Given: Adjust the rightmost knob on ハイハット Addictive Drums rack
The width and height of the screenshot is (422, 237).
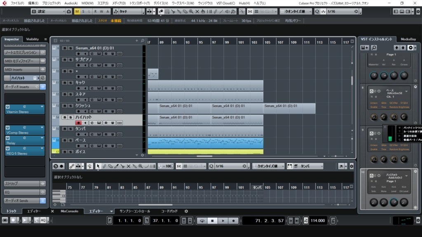Looking at the screenshot, I should pyautogui.click(x=404, y=202).
